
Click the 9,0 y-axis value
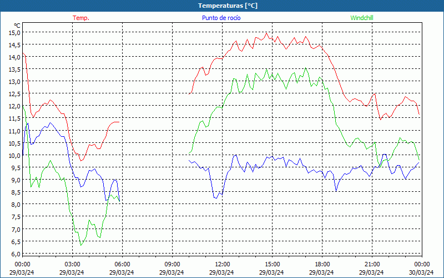[17, 180]
